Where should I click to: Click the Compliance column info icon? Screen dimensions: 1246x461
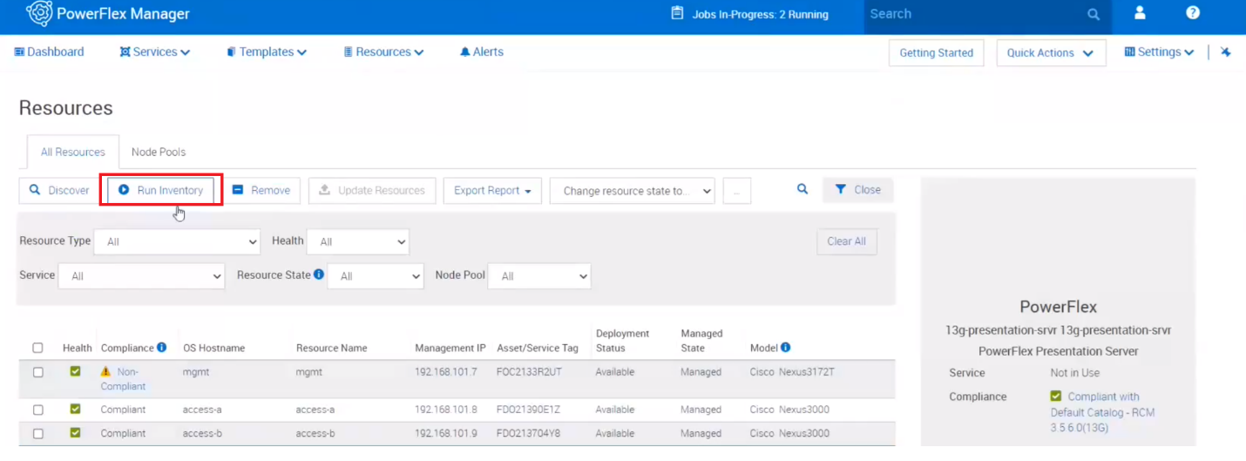161,348
